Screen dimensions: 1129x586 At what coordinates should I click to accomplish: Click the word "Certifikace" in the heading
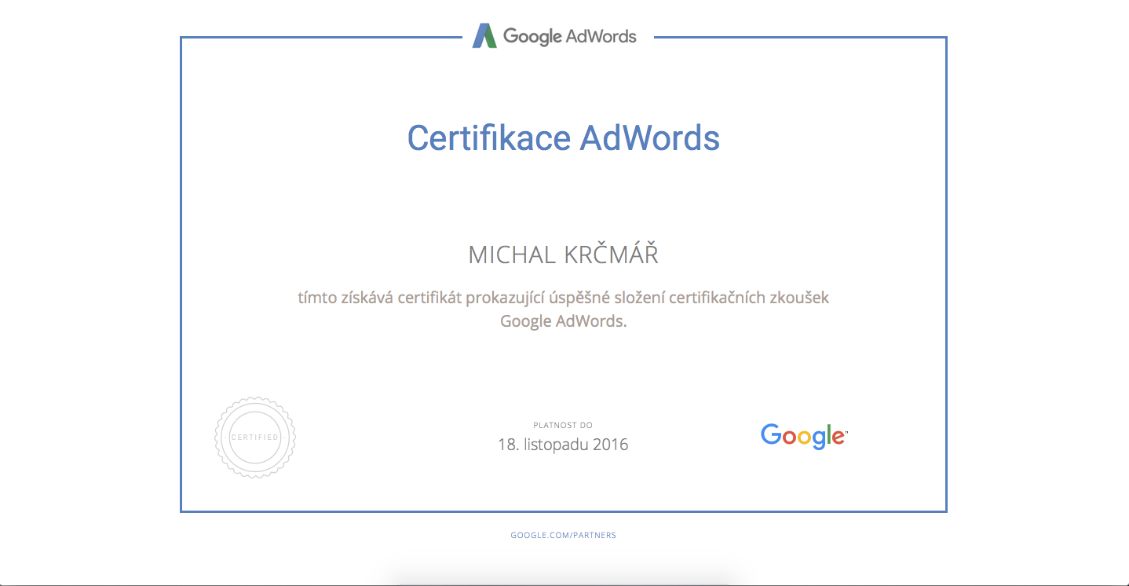(488, 138)
